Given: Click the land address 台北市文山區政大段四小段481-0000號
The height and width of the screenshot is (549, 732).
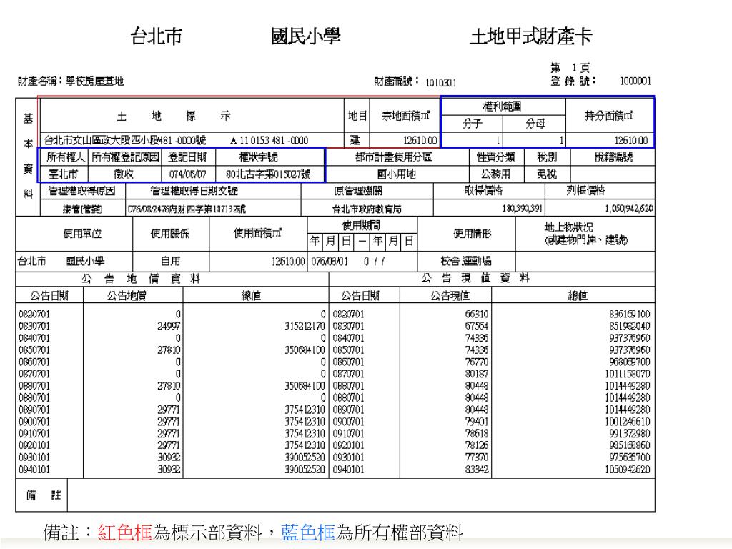Looking at the screenshot, I should click(x=124, y=140).
